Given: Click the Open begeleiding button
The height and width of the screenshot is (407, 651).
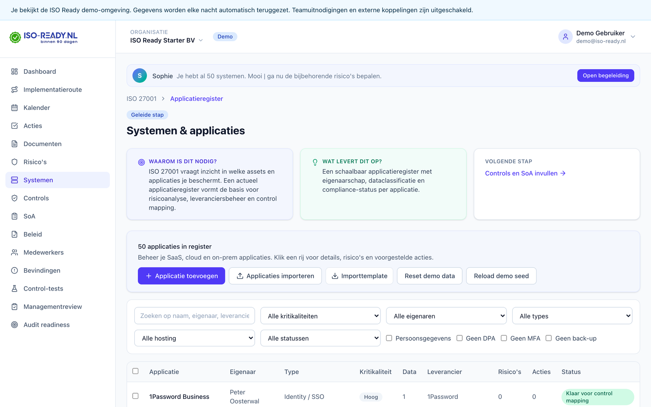Looking at the screenshot, I should pyautogui.click(x=605, y=75).
